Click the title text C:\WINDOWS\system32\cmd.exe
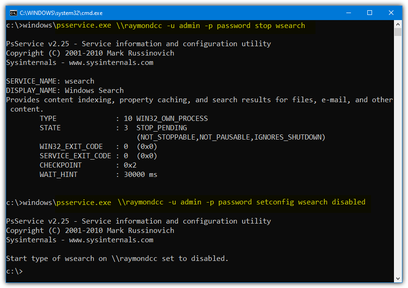408x288 pixels. [61, 13]
